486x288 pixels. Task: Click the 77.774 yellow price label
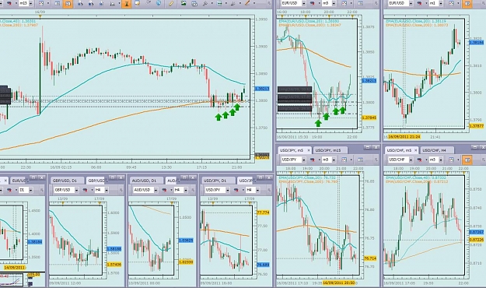coord(263,212)
